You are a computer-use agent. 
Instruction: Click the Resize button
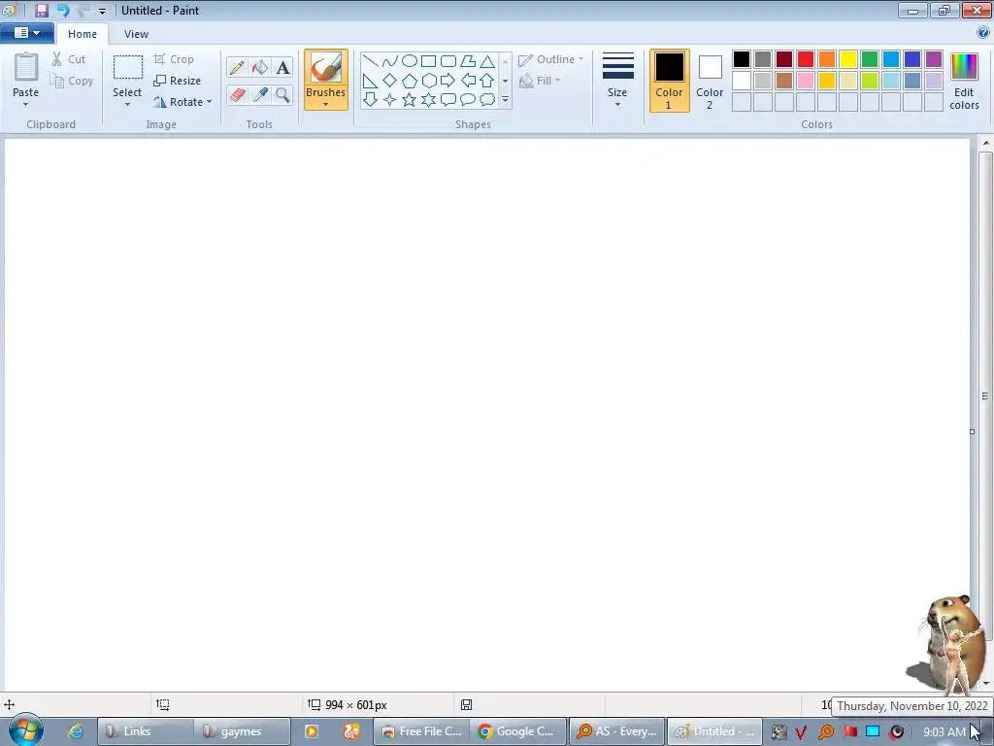pos(178,81)
